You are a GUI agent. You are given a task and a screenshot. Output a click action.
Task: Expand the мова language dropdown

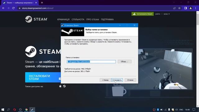click(167, 14)
